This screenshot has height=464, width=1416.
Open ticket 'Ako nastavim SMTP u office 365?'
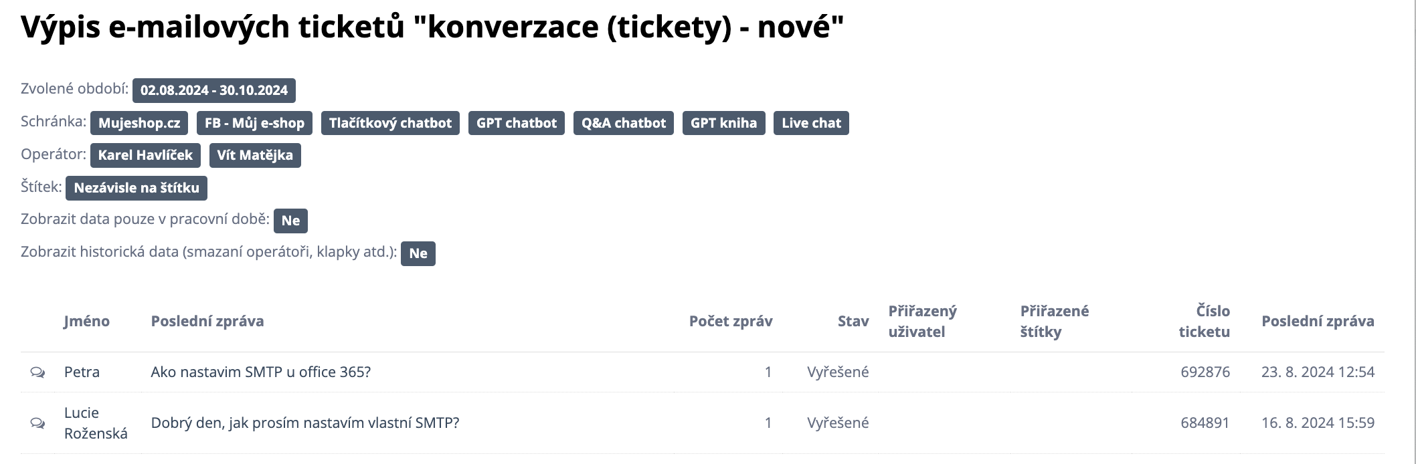(260, 372)
